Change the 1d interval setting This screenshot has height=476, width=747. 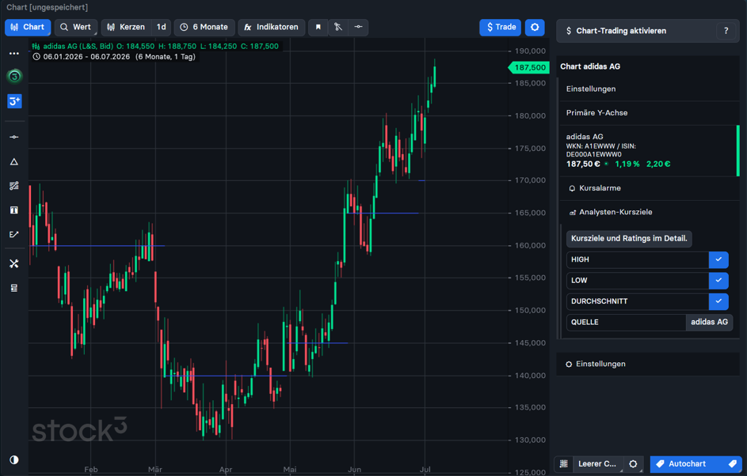pos(162,27)
